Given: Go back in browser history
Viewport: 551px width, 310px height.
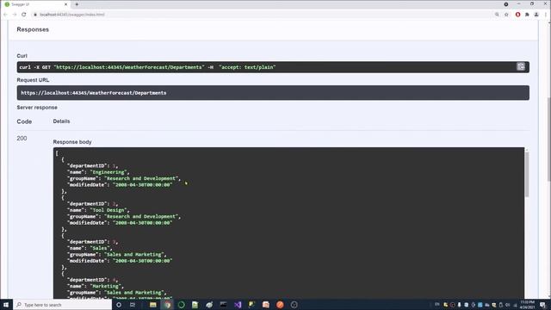Looking at the screenshot, I should (x=5, y=15).
